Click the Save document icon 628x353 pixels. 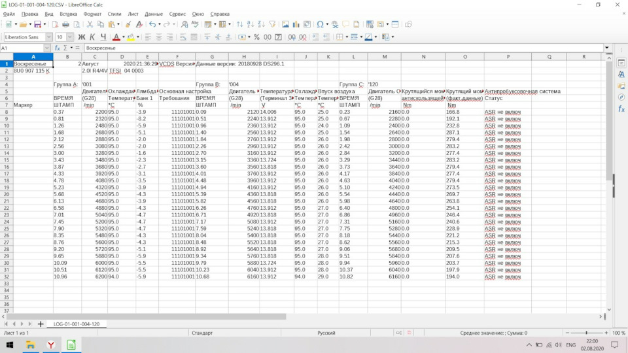pos(37,24)
